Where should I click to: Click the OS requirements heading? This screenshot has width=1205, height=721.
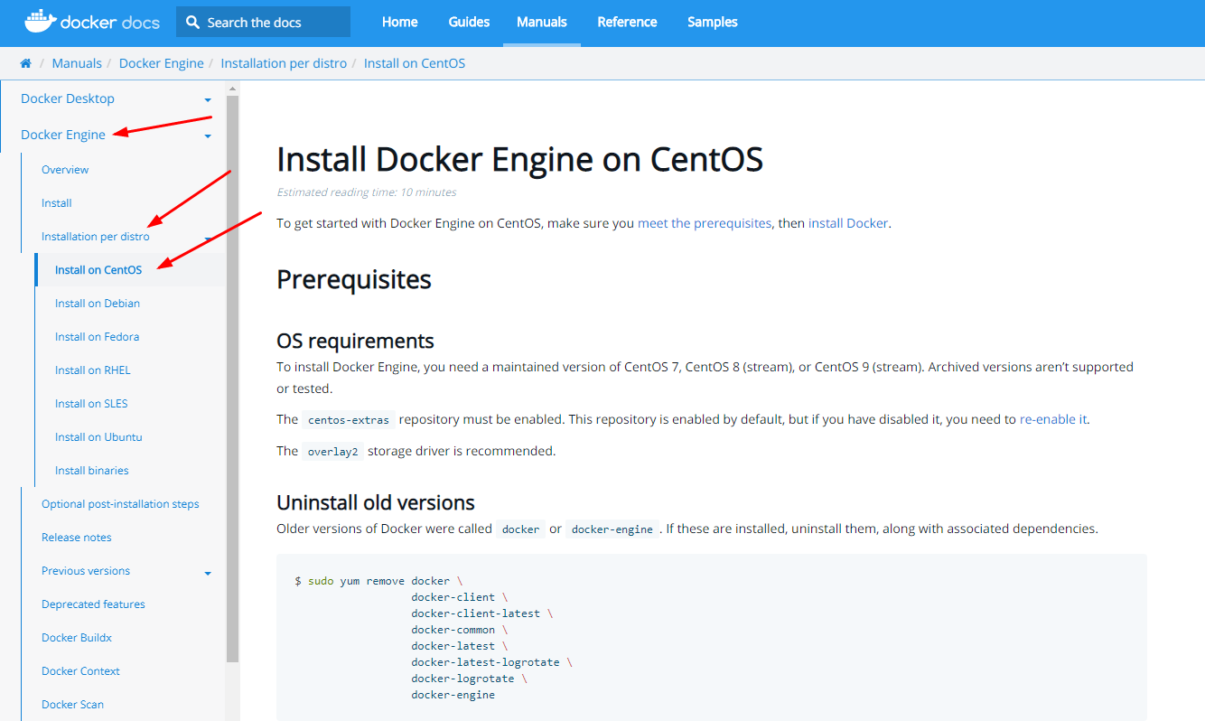pos(355,341)
